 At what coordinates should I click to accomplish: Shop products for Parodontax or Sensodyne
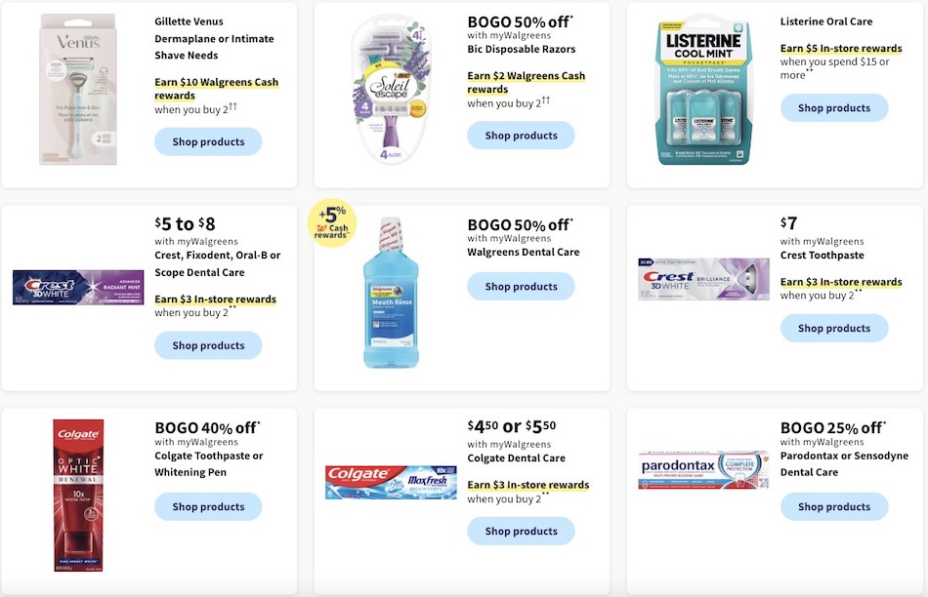tap(834, 506)
